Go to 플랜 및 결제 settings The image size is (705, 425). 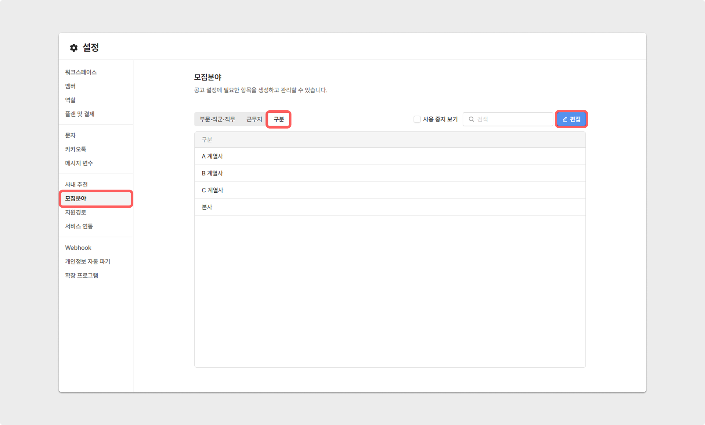pyautogui.click(x=80, y=114)
